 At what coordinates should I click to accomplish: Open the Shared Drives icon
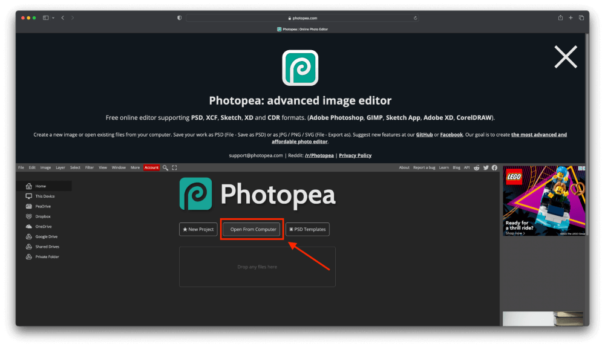[x=28, y=247]
